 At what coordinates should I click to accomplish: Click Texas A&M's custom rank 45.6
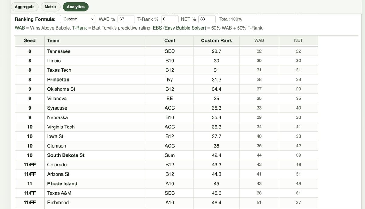(217, 193)
